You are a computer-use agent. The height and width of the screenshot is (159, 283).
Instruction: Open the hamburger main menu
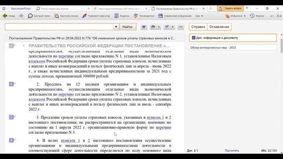(x=4, y=8)
